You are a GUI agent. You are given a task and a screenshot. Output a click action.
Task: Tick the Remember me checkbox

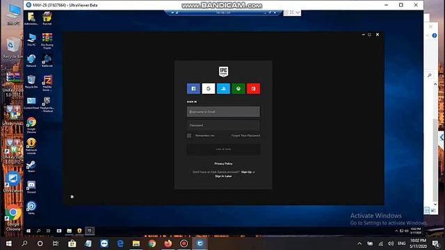pos(189,135)
